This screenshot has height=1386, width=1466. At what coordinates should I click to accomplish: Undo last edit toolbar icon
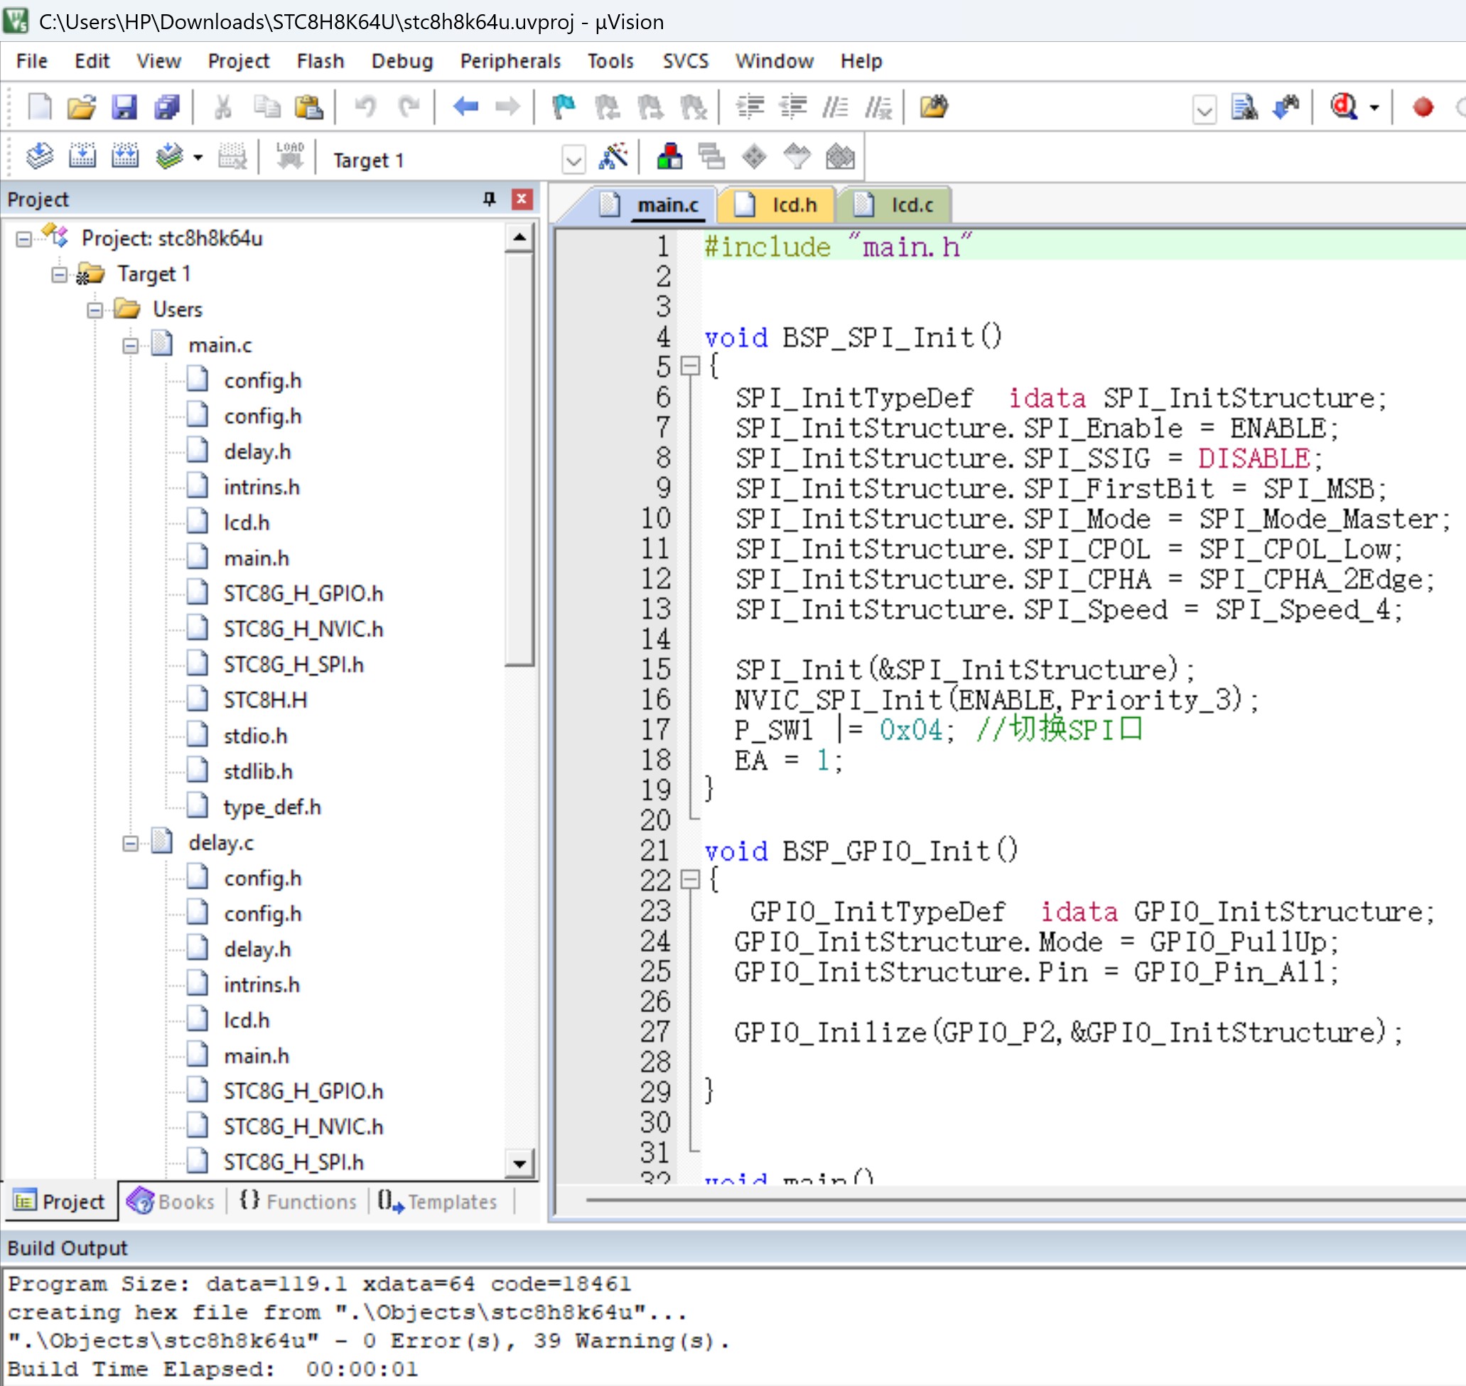point(365,107)
